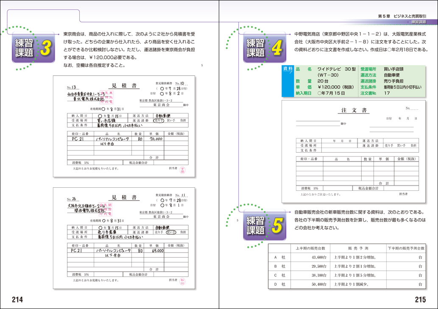The image size is (438, 309).
Task: Click the value 38,100台
Action: (x=319, y=275)
